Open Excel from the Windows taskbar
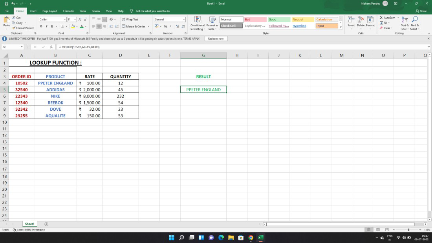 pyautogui.click(x=261, y=238)
